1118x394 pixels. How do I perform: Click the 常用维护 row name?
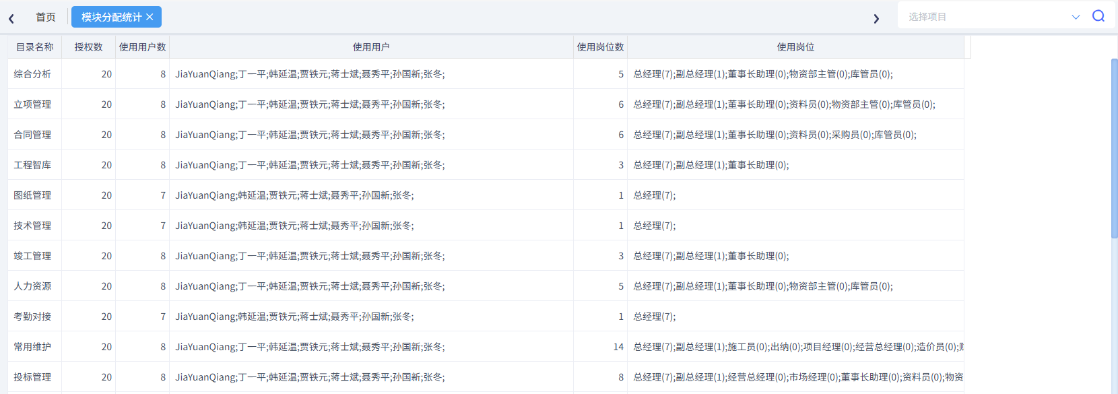click(32, 347)
